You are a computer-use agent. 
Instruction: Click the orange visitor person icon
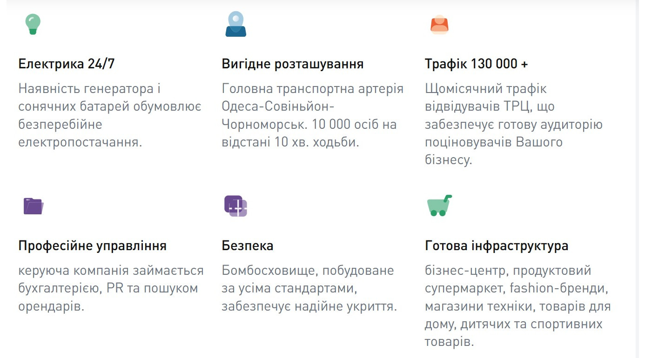tap(439, 25)
